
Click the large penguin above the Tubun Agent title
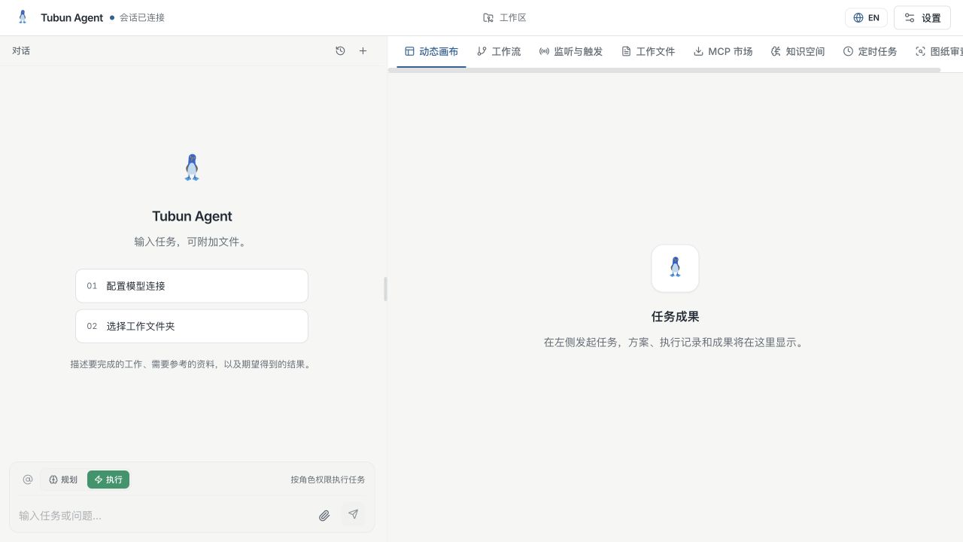point(192,168)
